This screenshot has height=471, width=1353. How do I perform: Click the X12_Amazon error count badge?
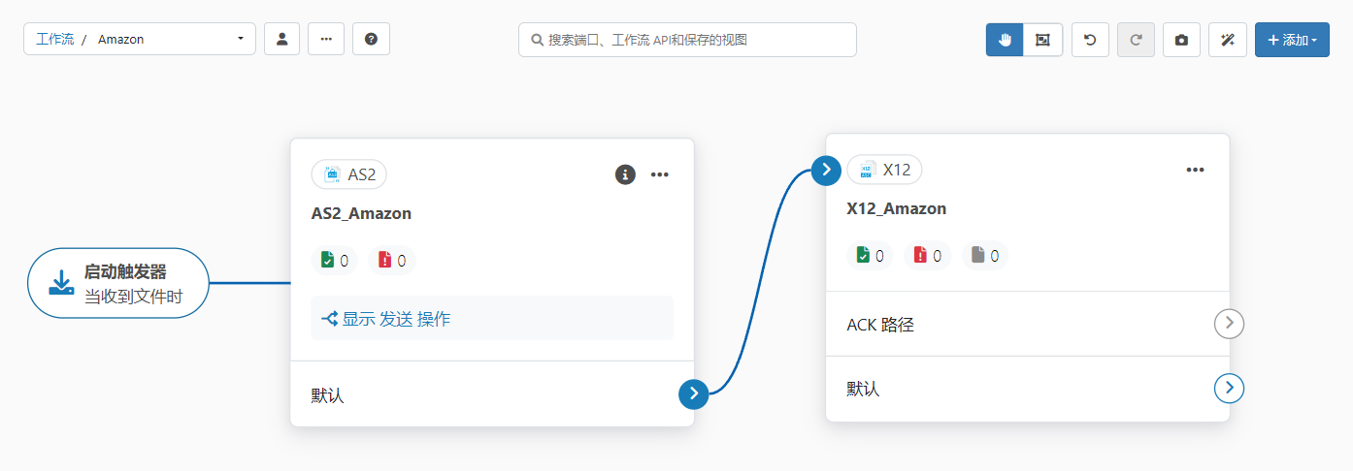[927, 256]
